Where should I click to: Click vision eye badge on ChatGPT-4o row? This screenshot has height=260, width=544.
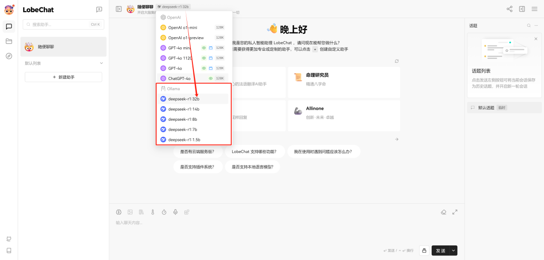point(211,78)
